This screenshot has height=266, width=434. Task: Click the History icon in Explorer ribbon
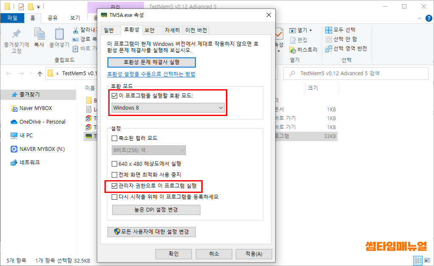293,50
